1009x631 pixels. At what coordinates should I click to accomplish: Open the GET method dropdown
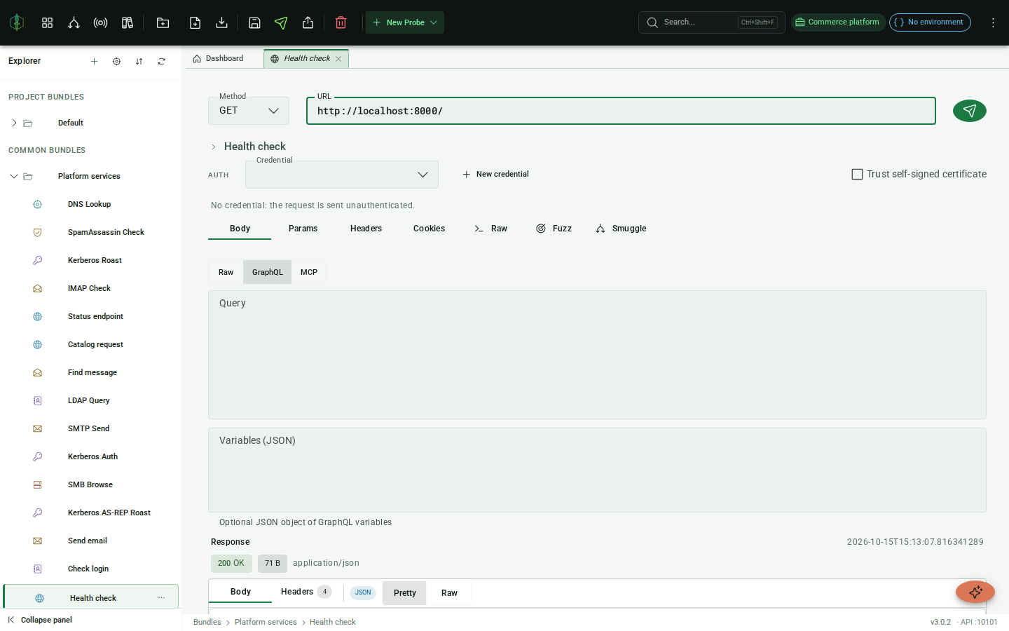pyautogui.click(x=249, y=111)
